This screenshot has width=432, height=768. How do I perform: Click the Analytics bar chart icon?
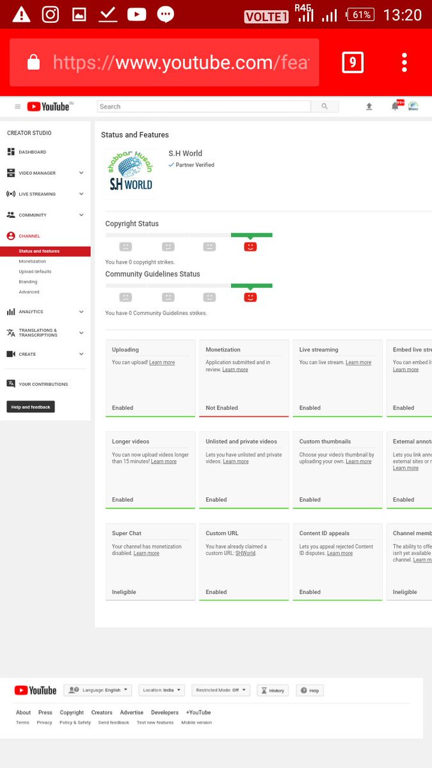coord(11,312)
